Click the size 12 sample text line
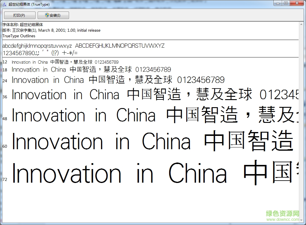The height and width of the screenshot is (225, 306). pyautogui.click(x=65, y=62)
